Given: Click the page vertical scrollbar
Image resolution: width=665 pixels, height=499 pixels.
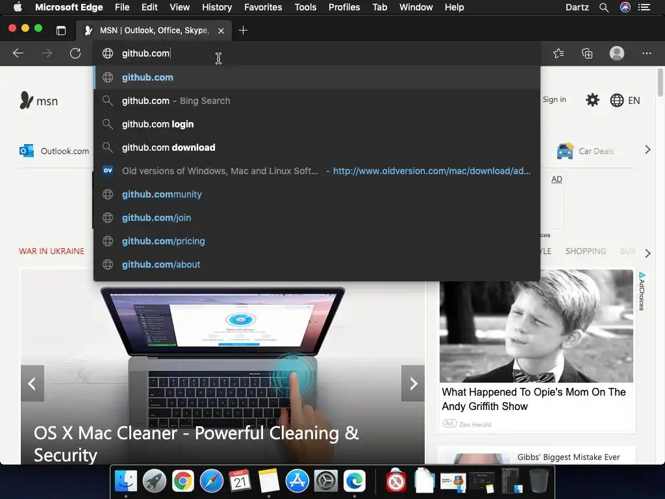Looking at the screenshot, I should (x=660, y=83).
